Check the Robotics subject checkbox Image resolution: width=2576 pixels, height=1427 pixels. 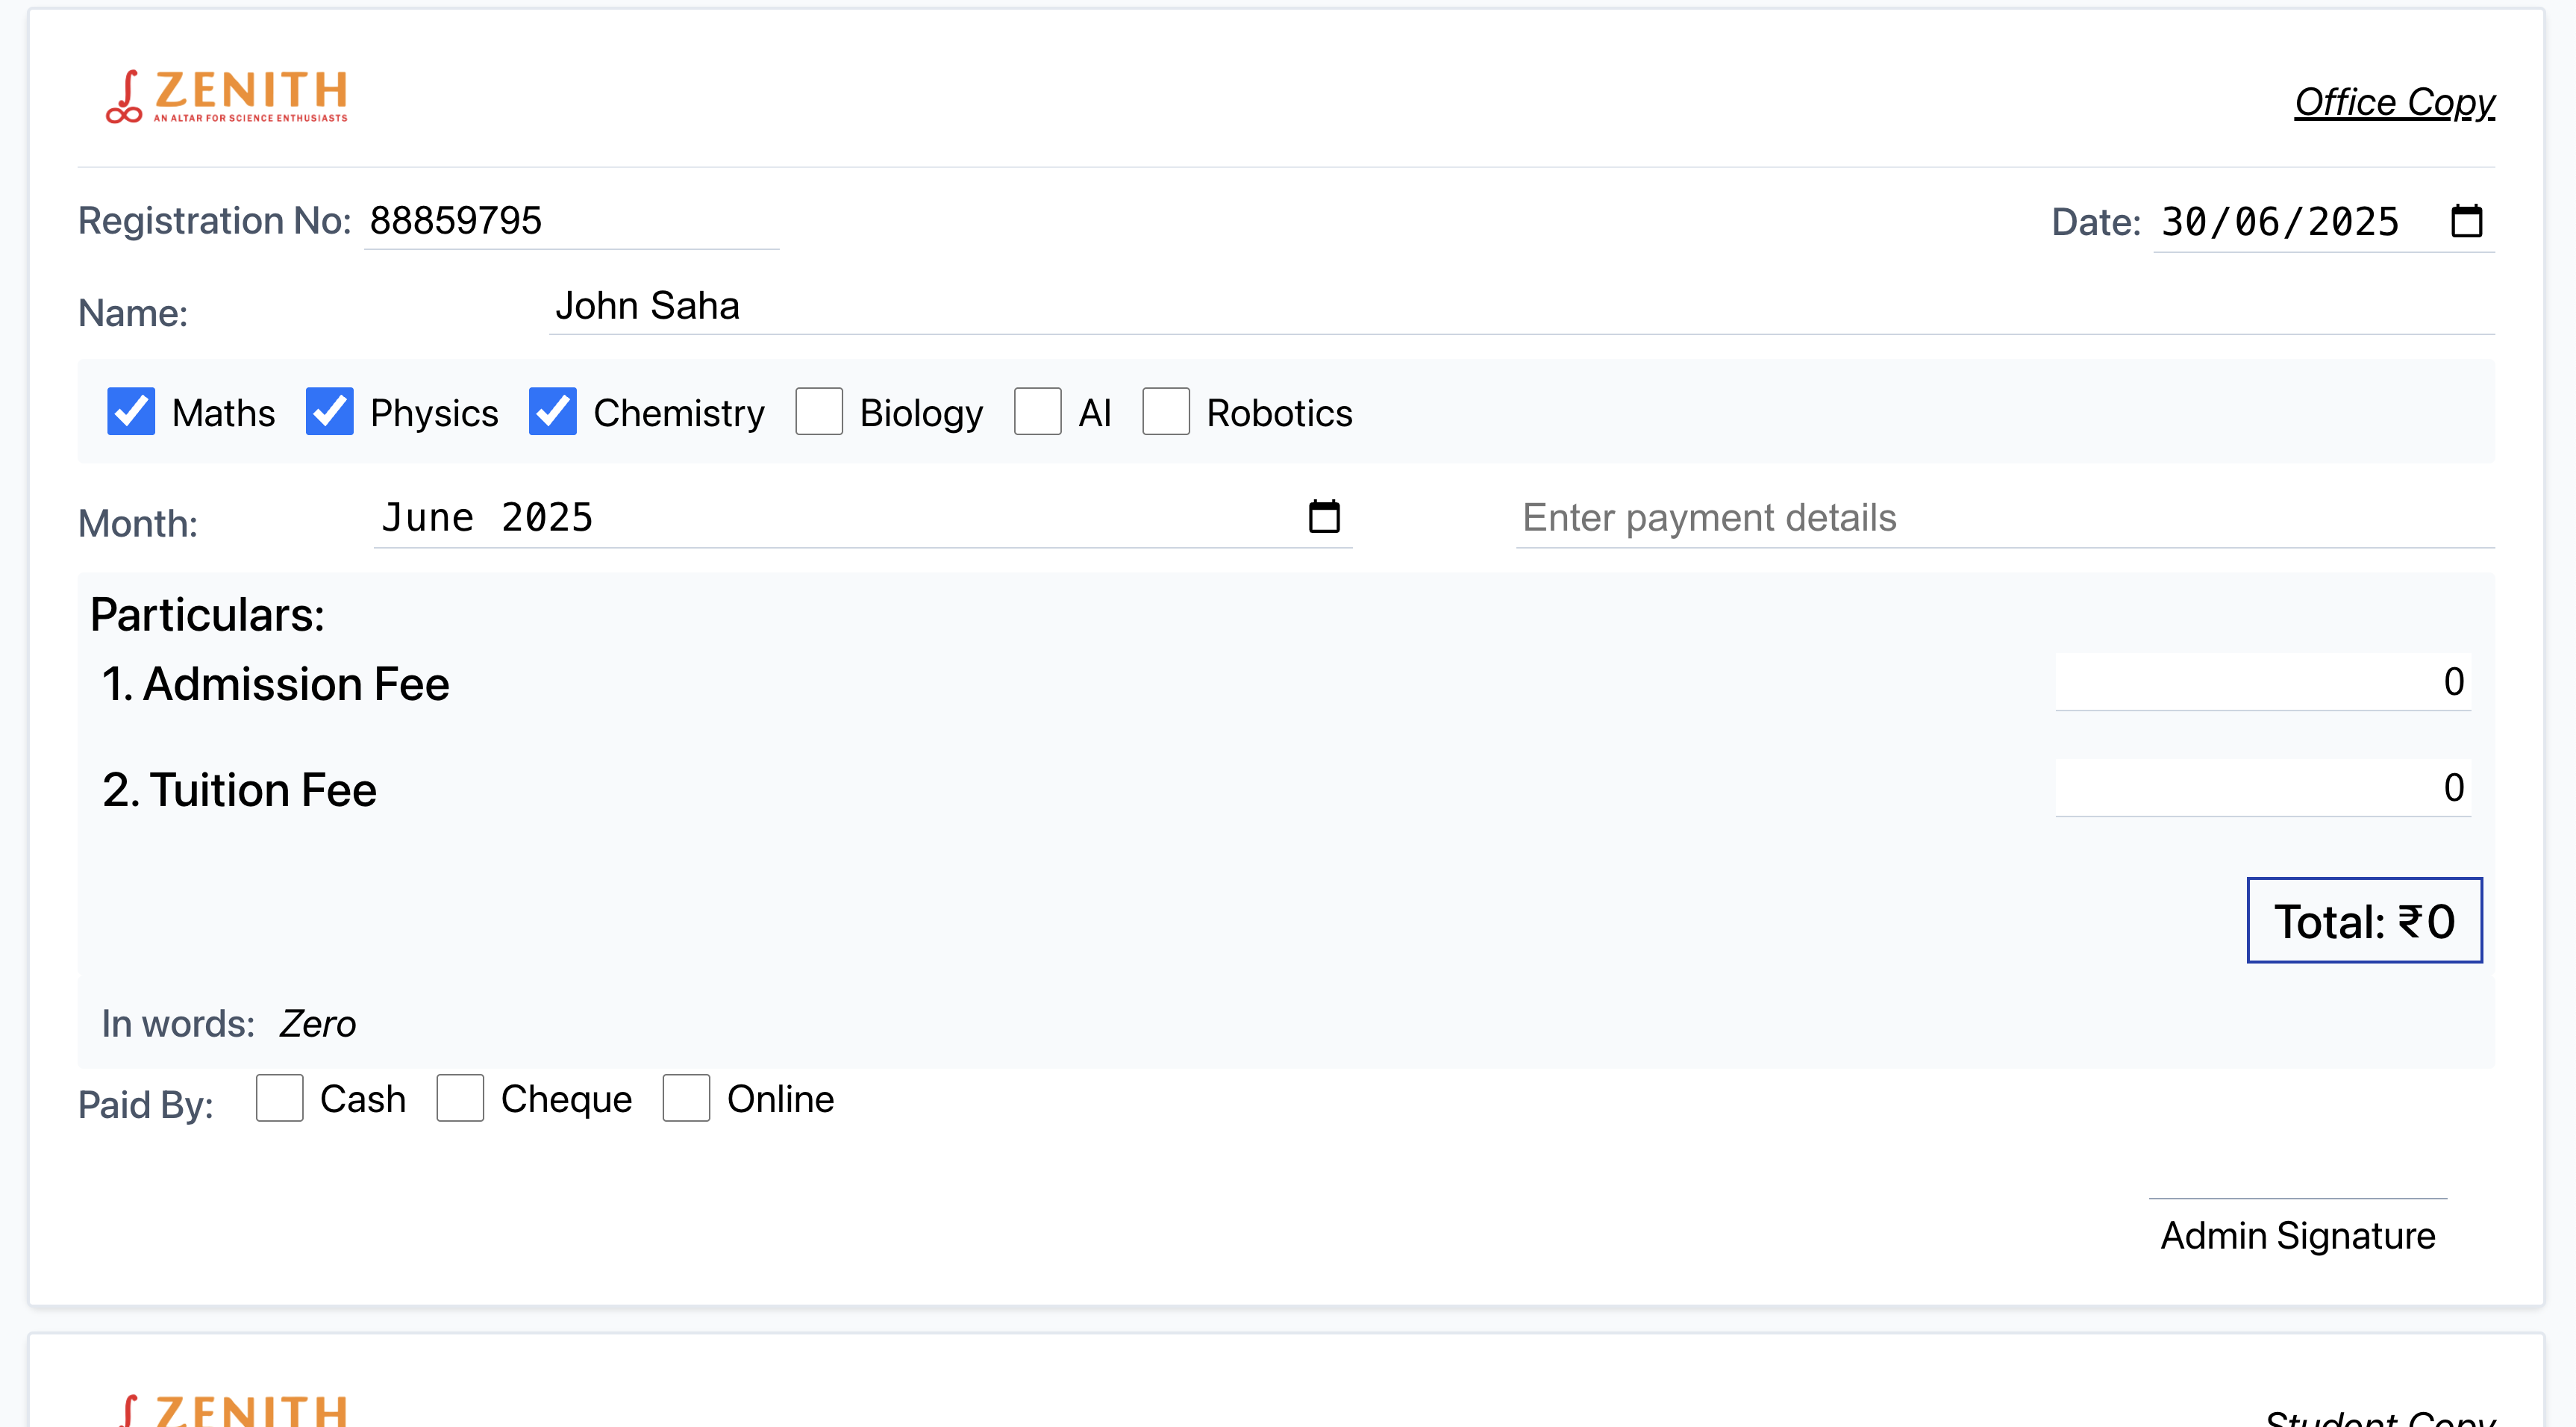click(x=1165, y=412)
